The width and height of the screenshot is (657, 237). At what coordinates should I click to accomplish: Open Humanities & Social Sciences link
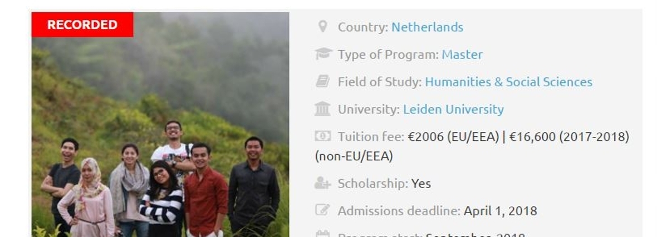coord(508,82)
